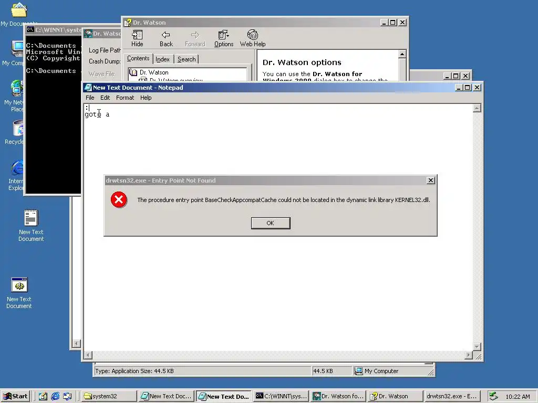
Task: Click Outlook Express quick launch icon
Action: coord(67,396)
